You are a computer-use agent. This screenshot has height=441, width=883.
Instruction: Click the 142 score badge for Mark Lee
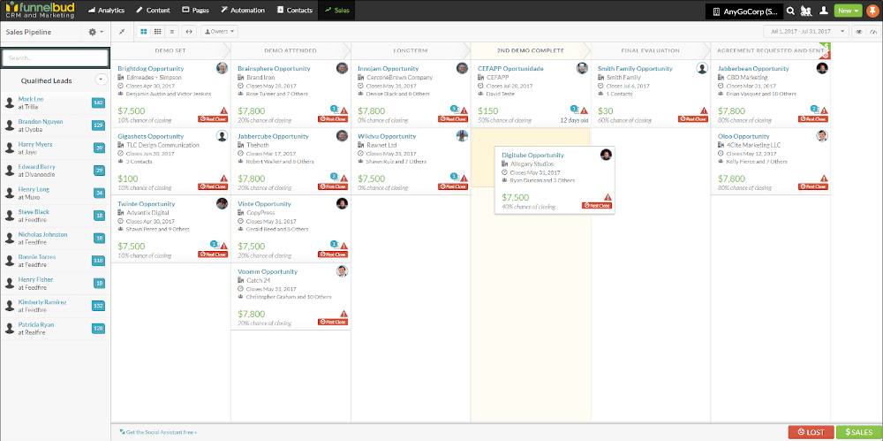[98, 103]
